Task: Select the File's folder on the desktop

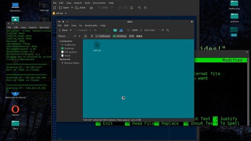Action: pos(15,125)
